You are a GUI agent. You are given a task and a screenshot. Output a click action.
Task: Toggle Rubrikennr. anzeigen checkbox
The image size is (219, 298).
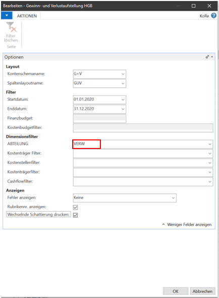(75, 207)
